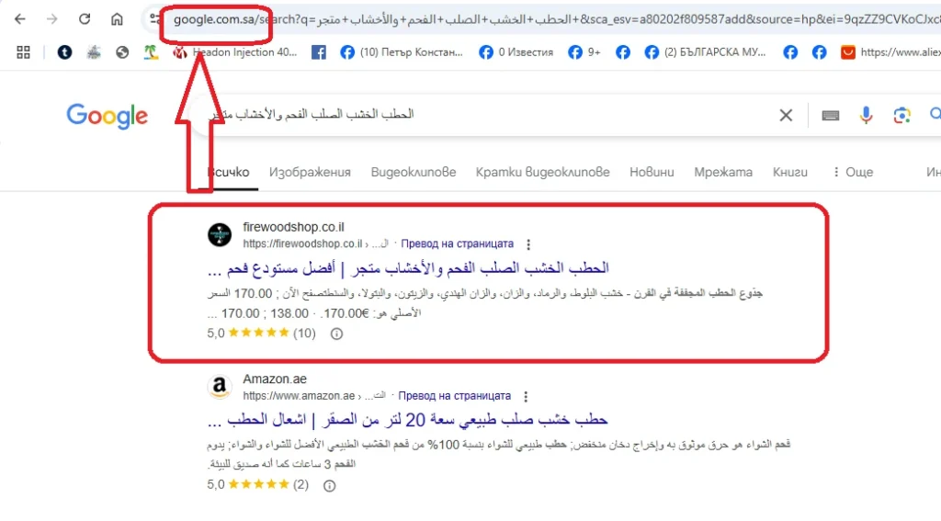Open the 9+ Facebook bookmark
Screen dimensions: 941x521
click(x=584, y=52)
